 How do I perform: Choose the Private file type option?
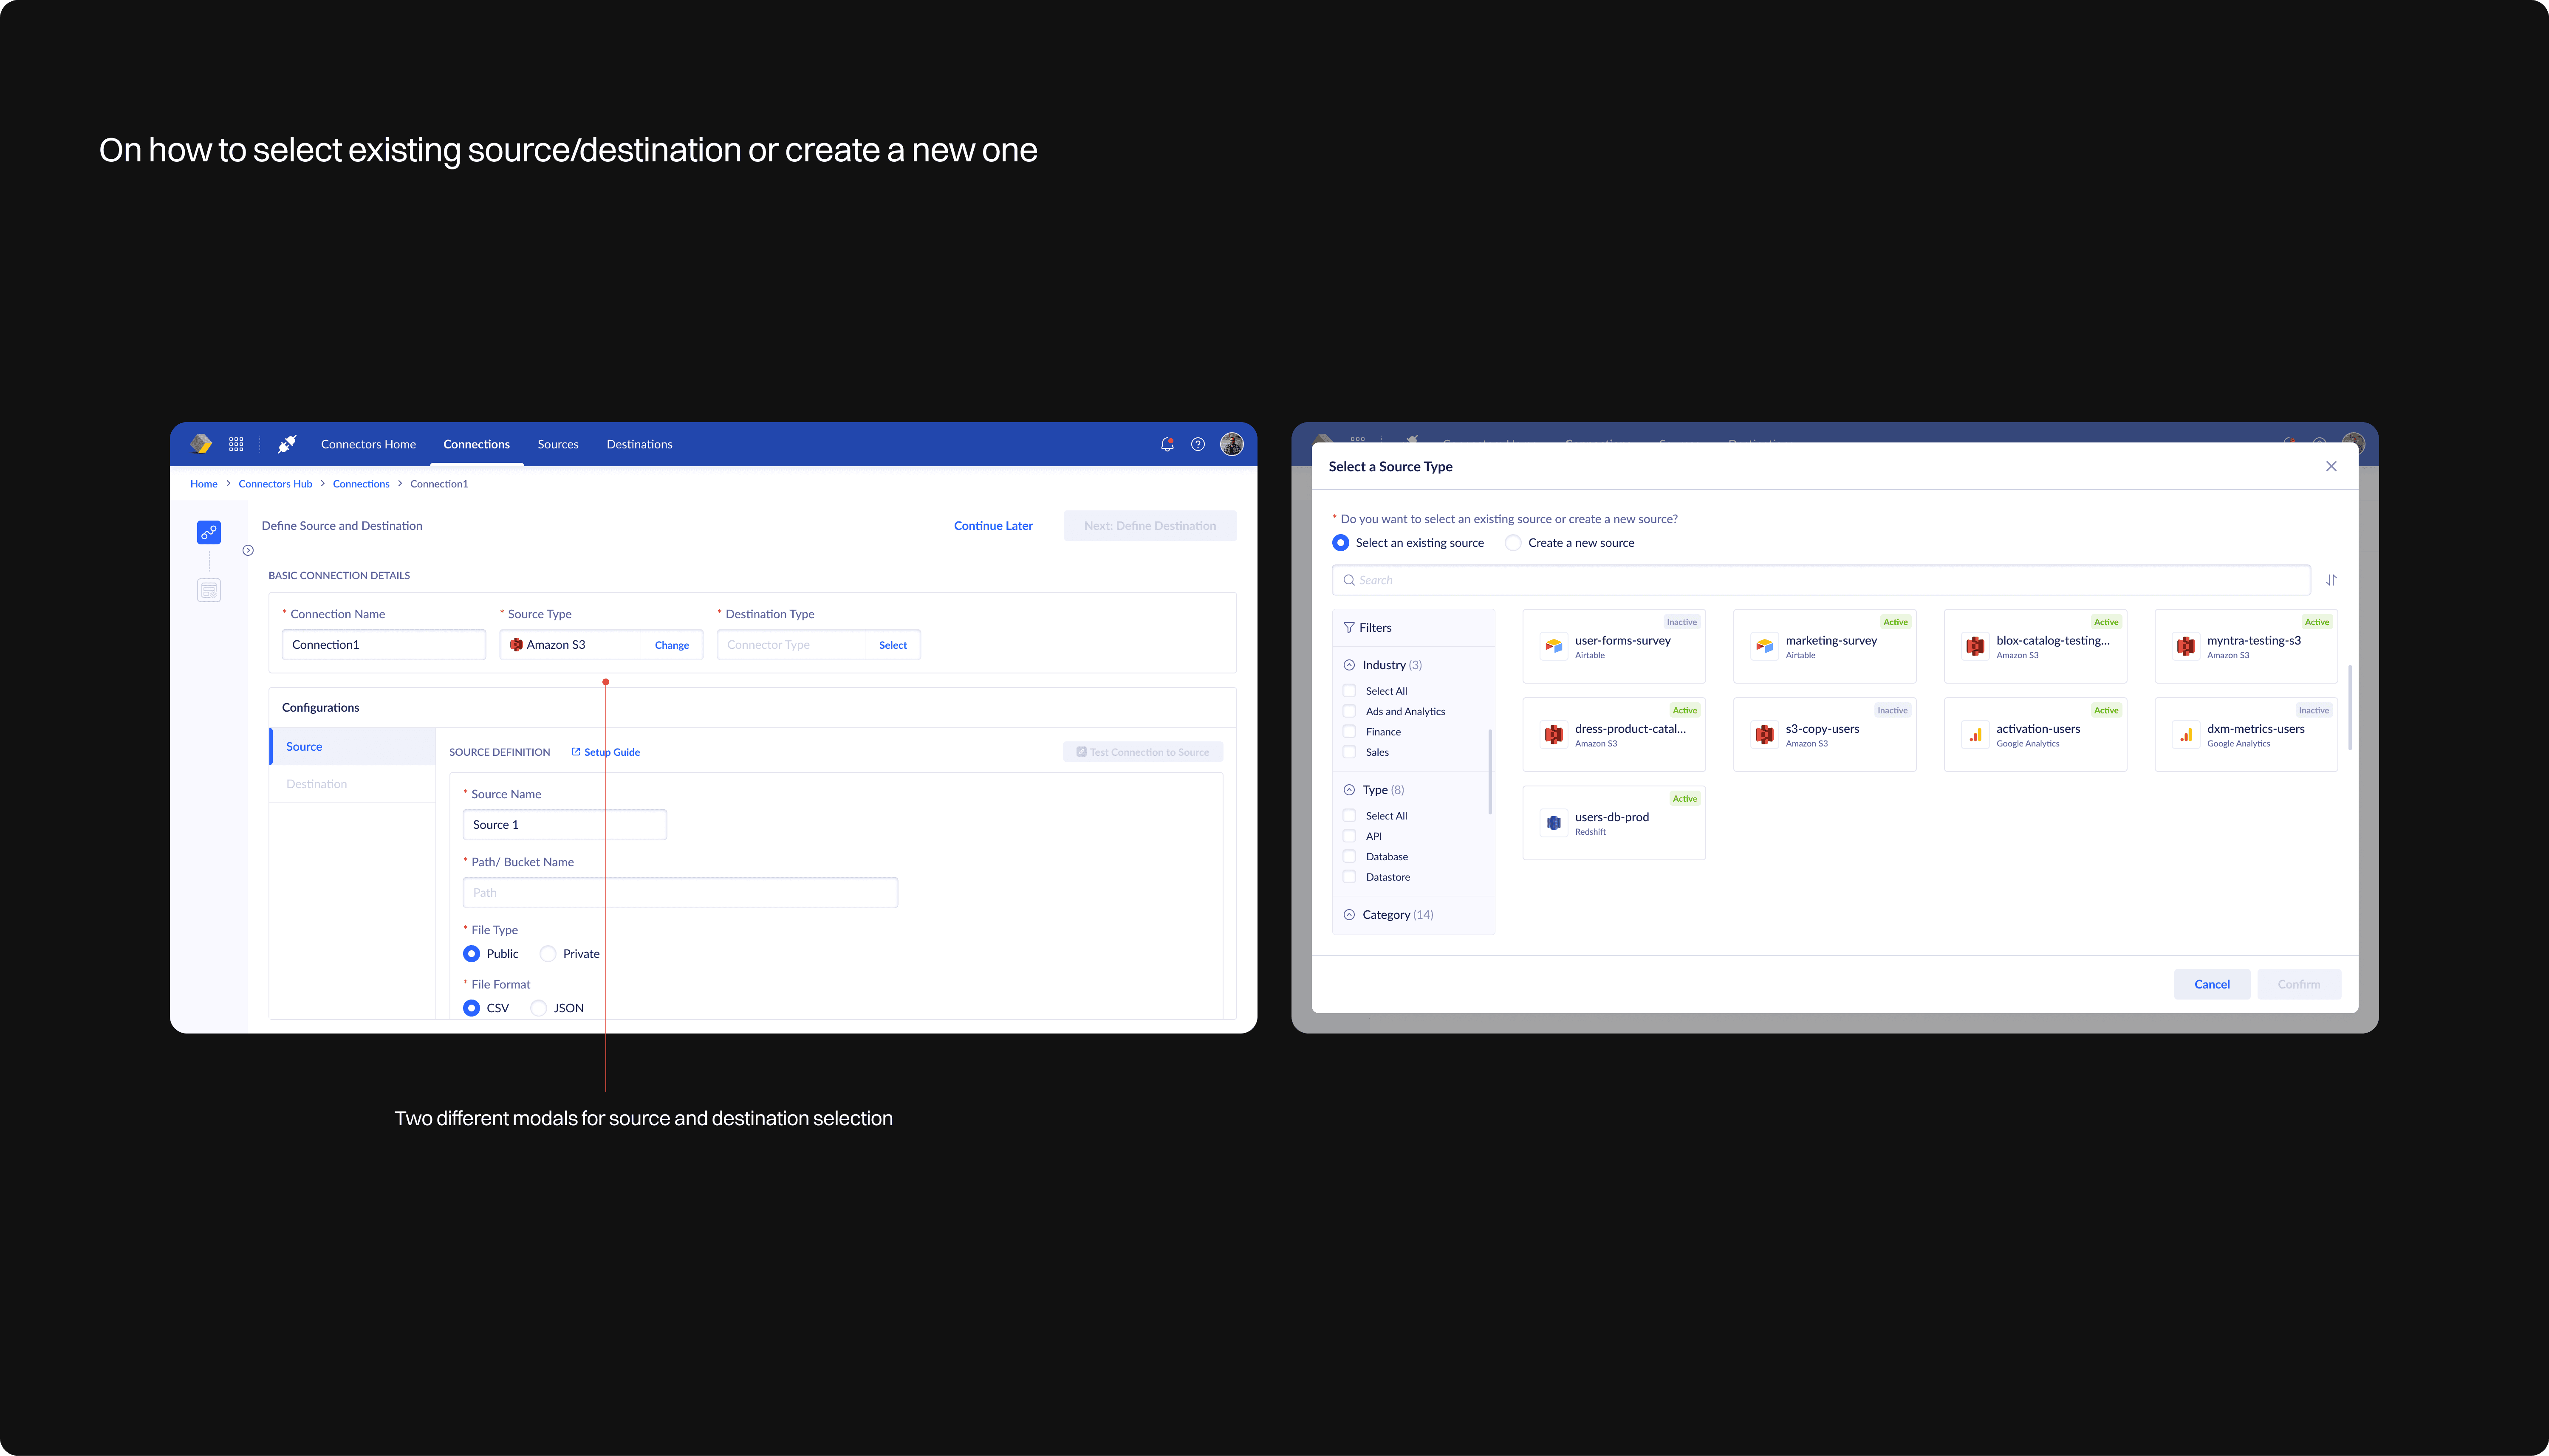pos(548,954)
